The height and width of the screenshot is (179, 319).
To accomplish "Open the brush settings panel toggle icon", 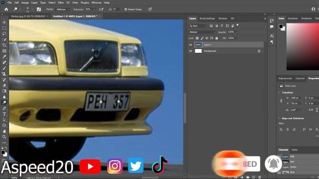I will pyautogui.click(x=39, y=9).
